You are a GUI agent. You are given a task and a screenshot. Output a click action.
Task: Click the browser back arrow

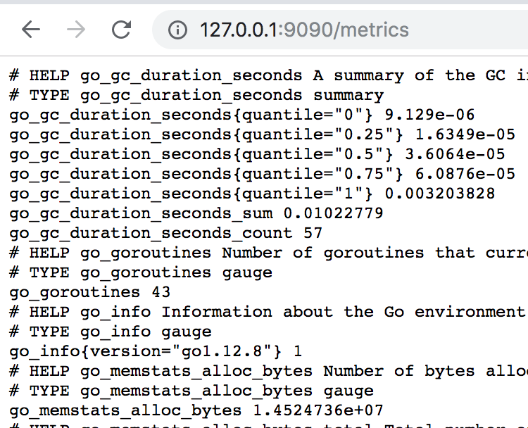pyautogui.click(x=31, y=30)
